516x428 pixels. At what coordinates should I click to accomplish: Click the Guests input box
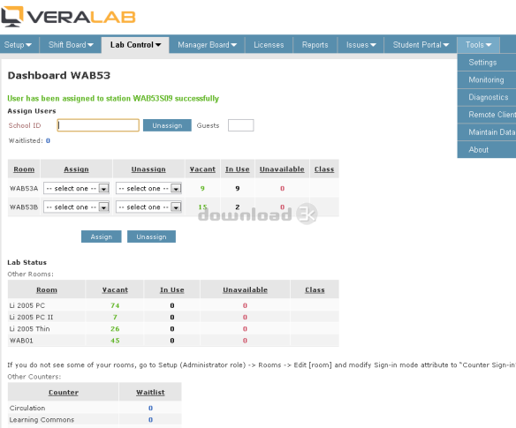[241, 125]
